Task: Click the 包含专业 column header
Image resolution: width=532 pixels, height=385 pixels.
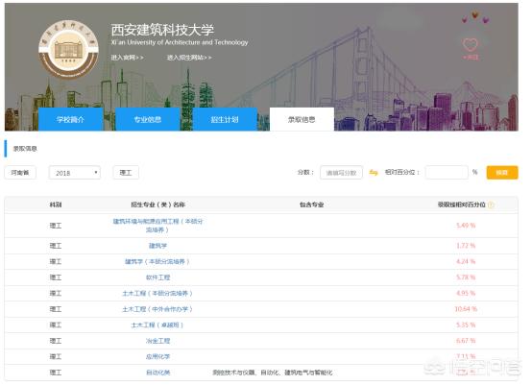Action: (x=311, y=205)
